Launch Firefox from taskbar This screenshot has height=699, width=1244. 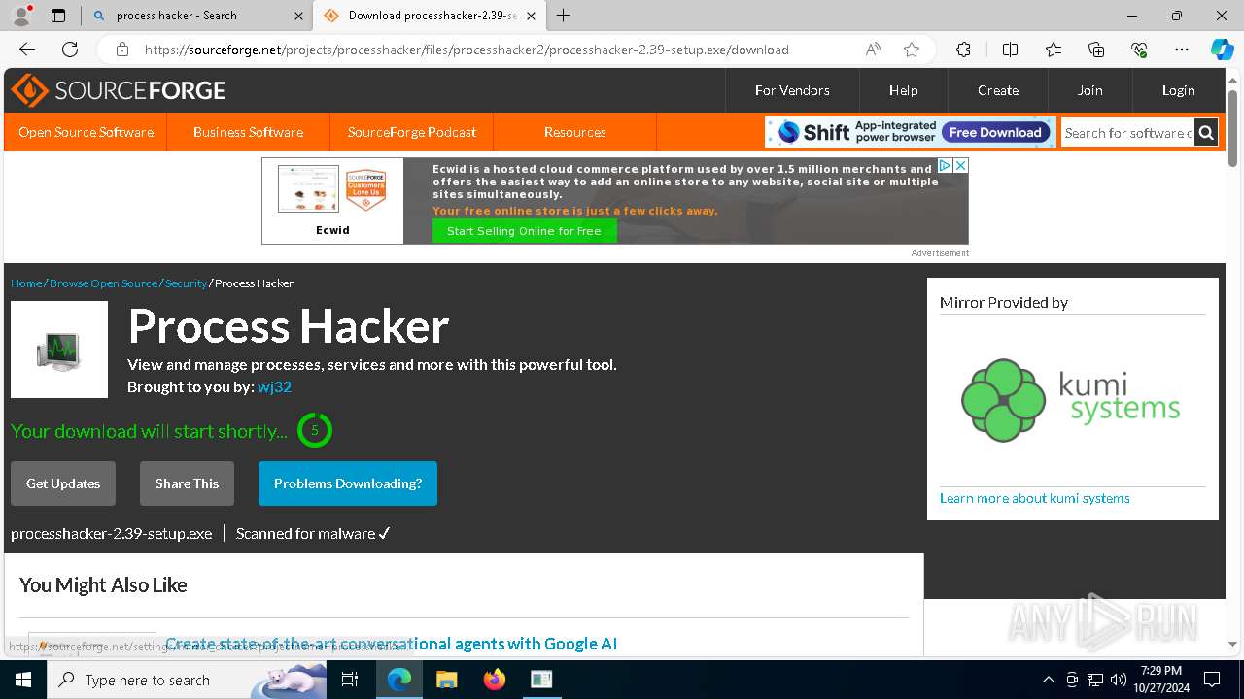coord(494,680)
